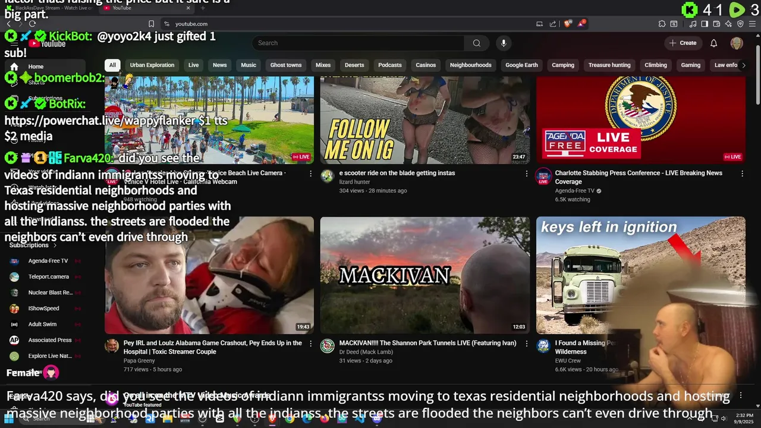Open the Brave VPN shield icon
761x428 pixels.
(740, 24)
